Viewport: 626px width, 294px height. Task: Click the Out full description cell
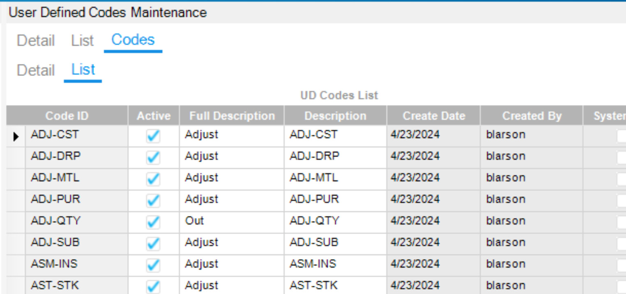231,221
